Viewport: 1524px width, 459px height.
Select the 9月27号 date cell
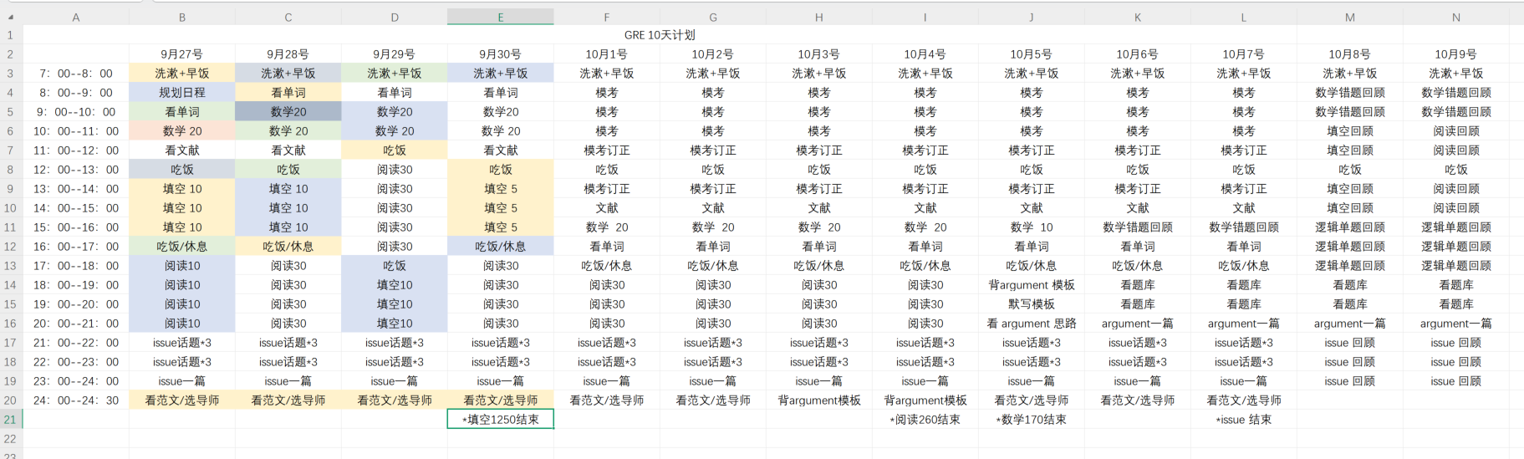click(182, 54)
